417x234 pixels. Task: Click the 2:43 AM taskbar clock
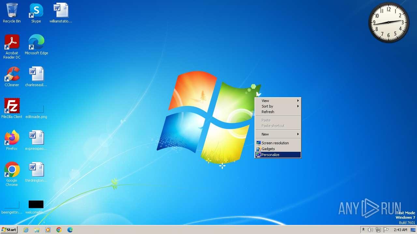pyautogui.click(x=400, y=230)
